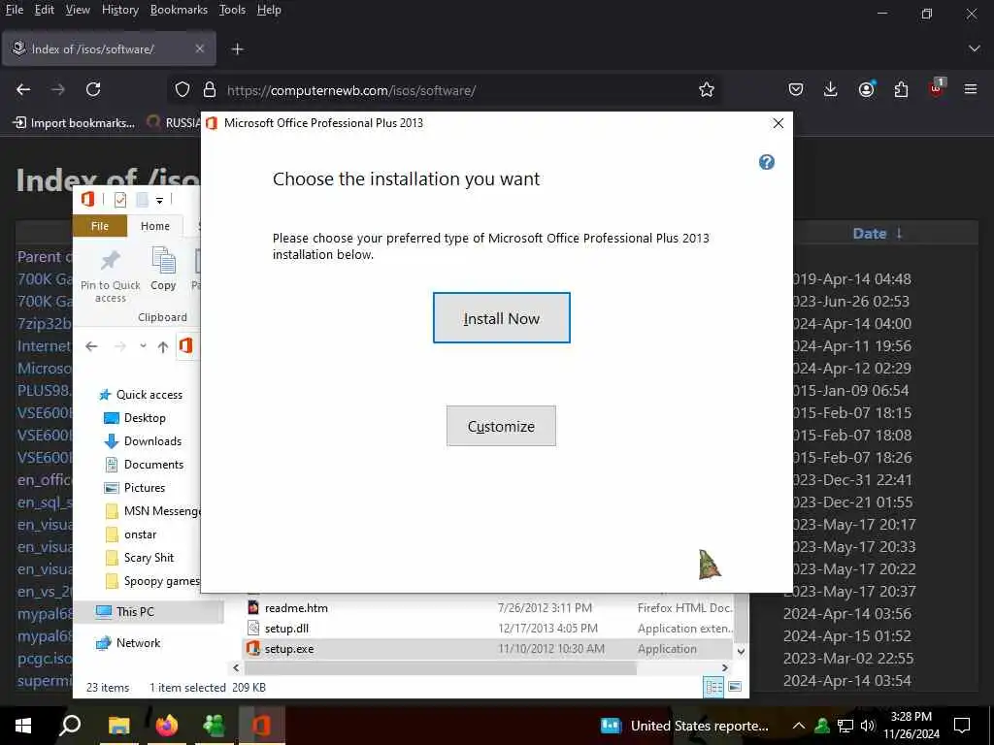This screenshot has height=745, width=994.
Task: Click the Customize button
Action: click(501, 426)
